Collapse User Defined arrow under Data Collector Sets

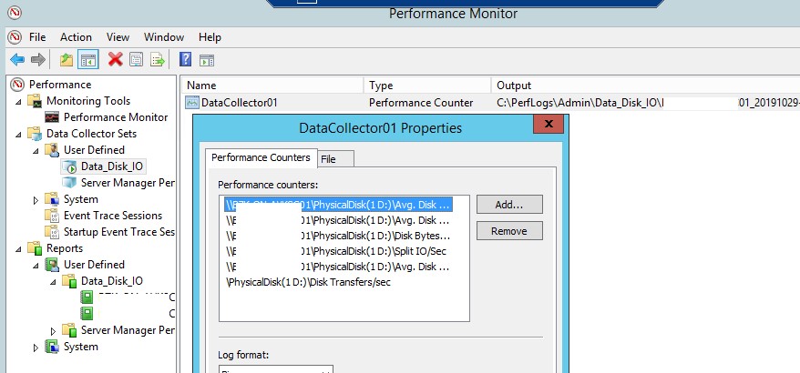pyautogui.click(x=36, y=151)
